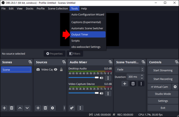Click recording status icon beside REC timer
This screenshot has width=179, height=117.
(114, 114)
